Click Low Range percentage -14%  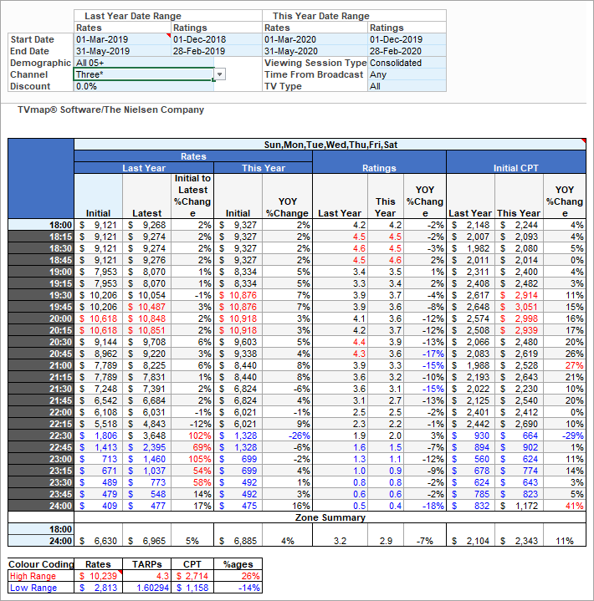coord(238,588)
